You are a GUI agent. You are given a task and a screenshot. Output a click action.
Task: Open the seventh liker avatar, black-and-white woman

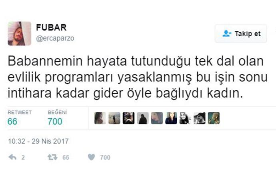185,118
